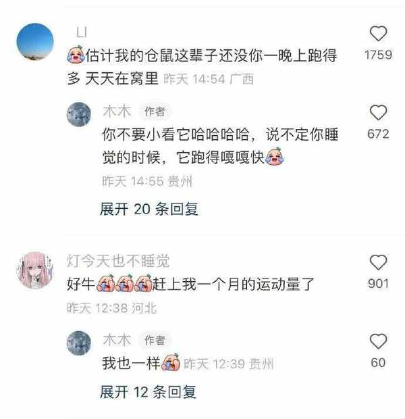This screenshot has height=419, width=405.
Task: Open LI's blue sky avatar
Action: coord(35,41)
